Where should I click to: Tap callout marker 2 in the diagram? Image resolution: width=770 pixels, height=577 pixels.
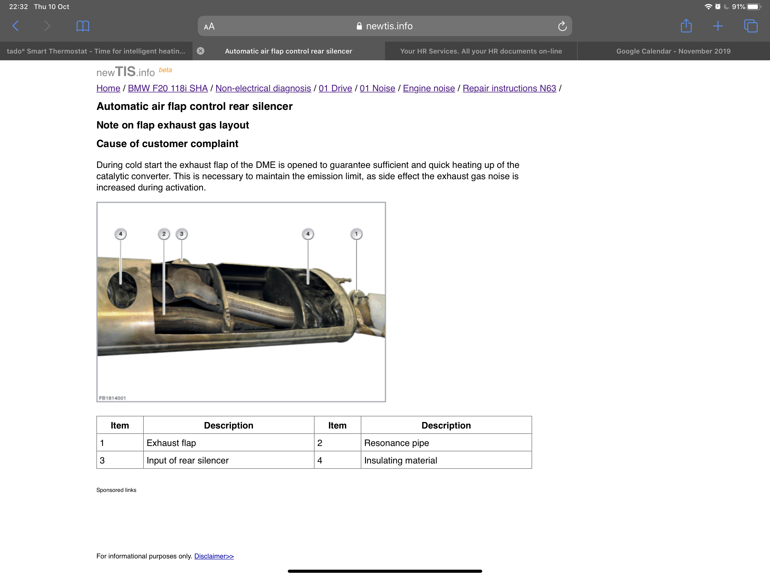pyautogui.click(x=163, y=234)
